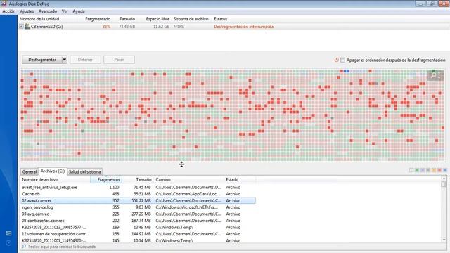
Task: Click the splitter handle below cluster map
Action: tap(181, 164)
